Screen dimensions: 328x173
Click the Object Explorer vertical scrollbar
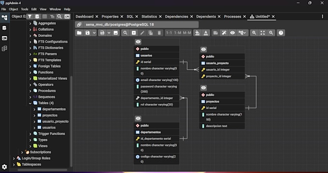[x=71, y=121]
